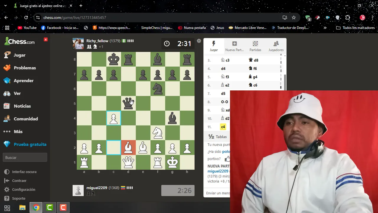Screen dimensions: 378x213
Task: Click the white king on g1
Action: coord(172,162)
